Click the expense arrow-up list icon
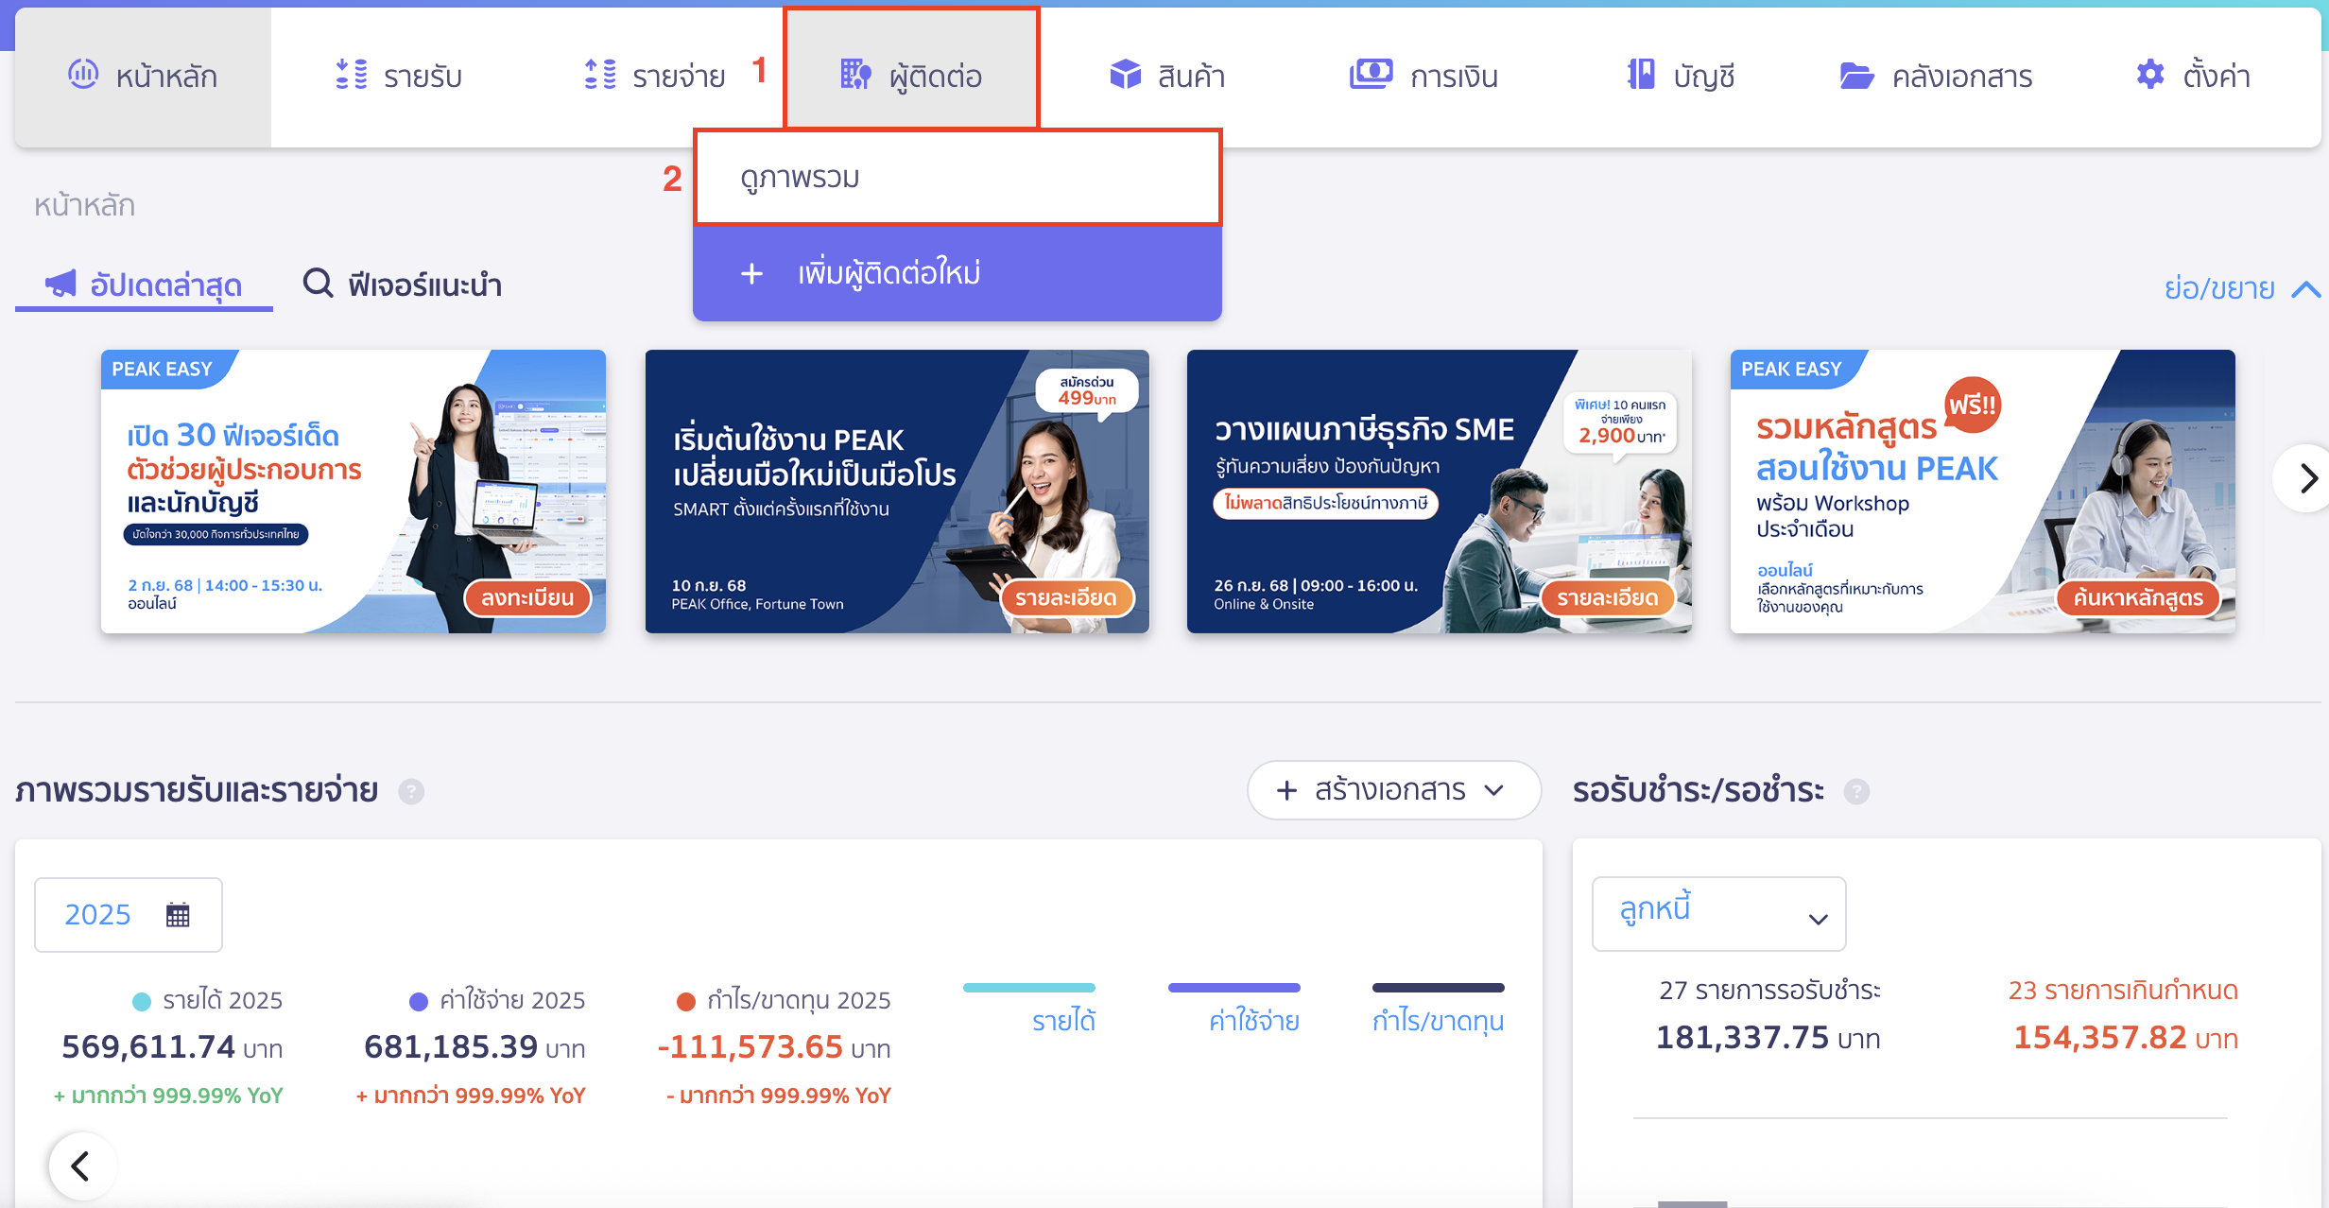This screenshot has width=2329, height=1208. tap(600, 74)
